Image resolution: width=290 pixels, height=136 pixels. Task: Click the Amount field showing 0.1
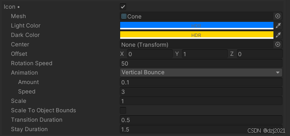pyautogui.click(x=201, y=82)
